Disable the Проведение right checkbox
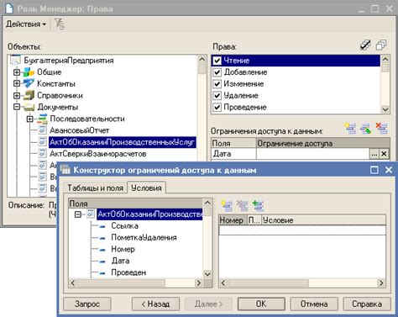The width and height of the screenshot is (398, 317). 217,107
